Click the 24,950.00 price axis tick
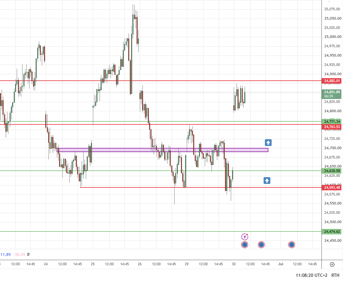This screenshot has width=343, height=281. click(x=333, y=55)
